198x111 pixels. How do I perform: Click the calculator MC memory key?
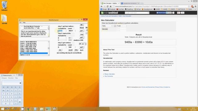click(x=3, y=87)
